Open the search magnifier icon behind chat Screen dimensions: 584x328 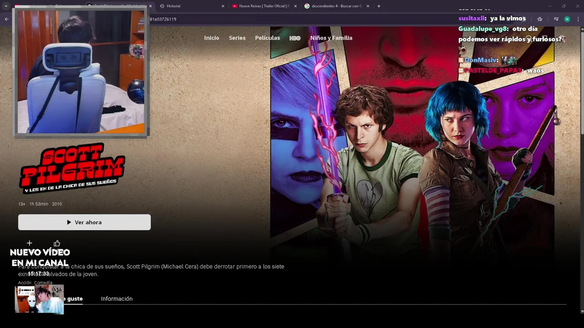(528, 38)
